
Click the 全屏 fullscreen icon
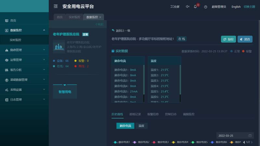pyautogui.click(x=172, y=6)
